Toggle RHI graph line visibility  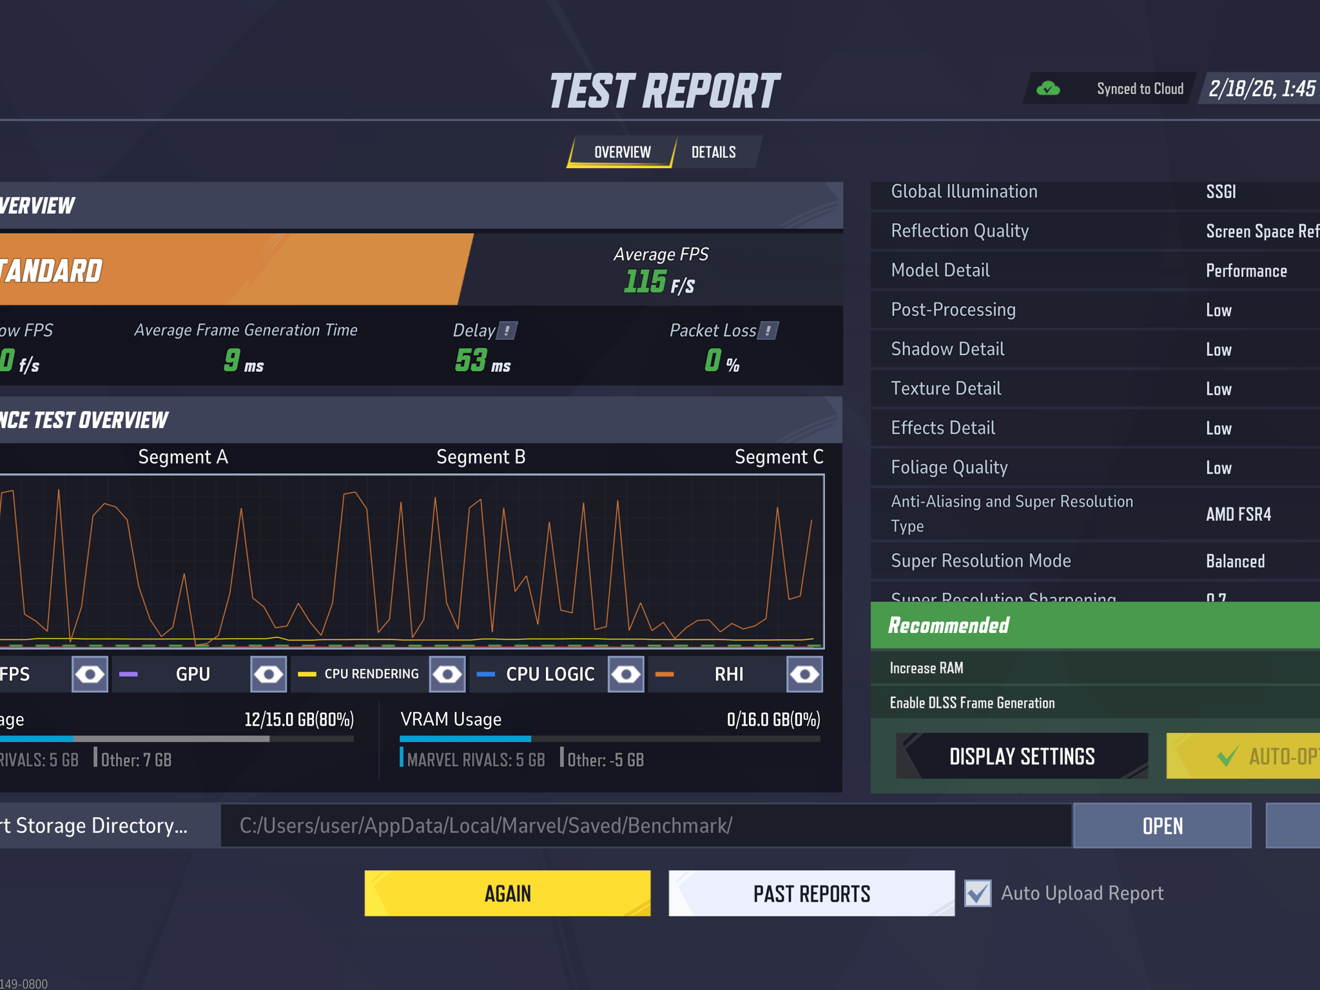coord(804,674)
